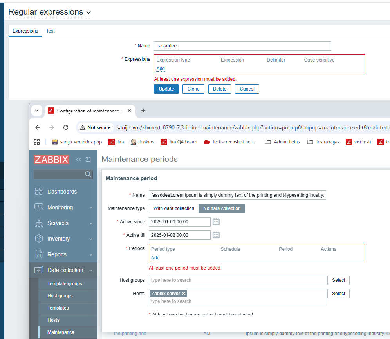This screenshot has width=390, height=339.
Task: Click the sidebar search magnifier icon
Action: 88,174
